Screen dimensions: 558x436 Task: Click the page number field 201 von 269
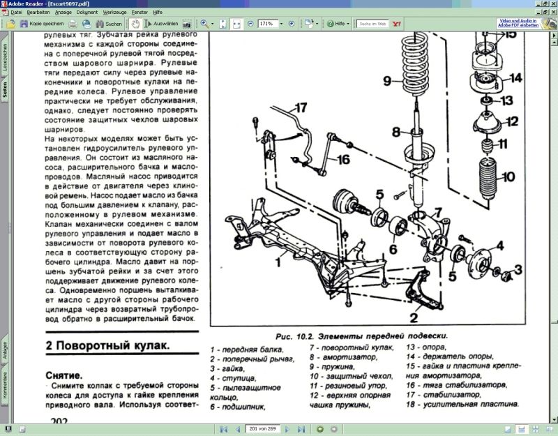pyautogui.click(x=263, y=429)
